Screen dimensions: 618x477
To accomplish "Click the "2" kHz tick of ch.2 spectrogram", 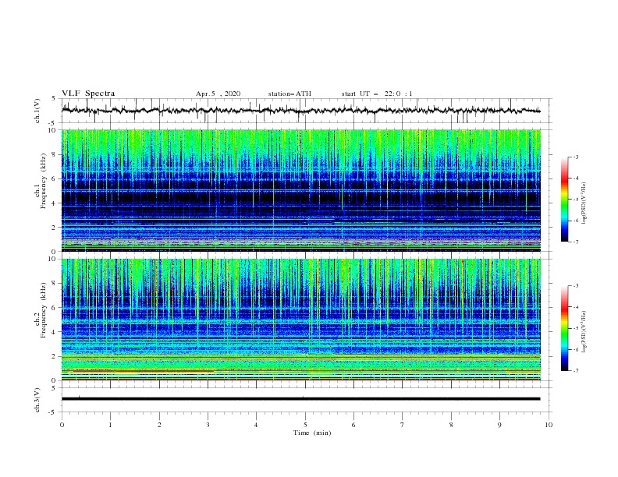I will (x=55, y=356).
